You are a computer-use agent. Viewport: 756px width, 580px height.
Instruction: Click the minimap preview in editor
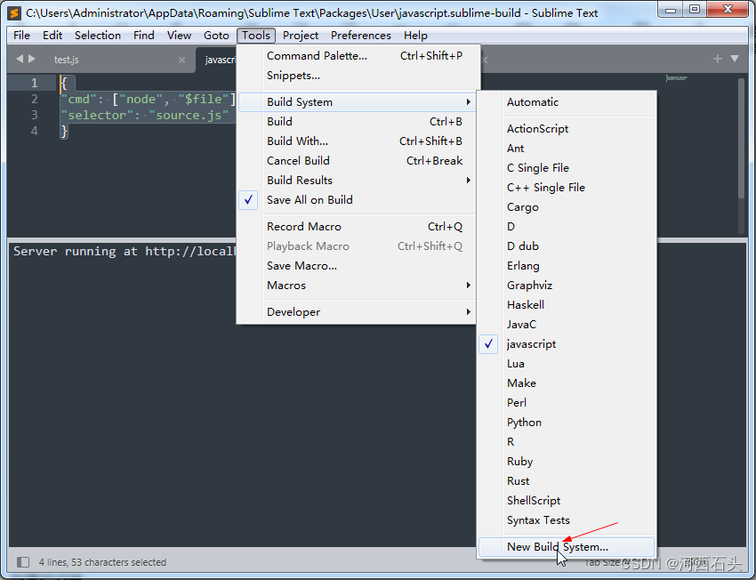click(x=677, y=77)
